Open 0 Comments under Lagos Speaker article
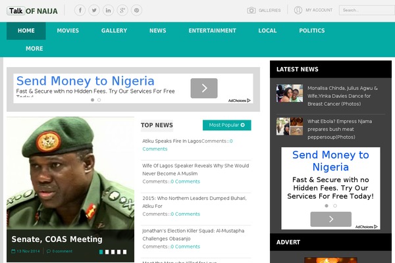This screenshot has height=263, width=395. pos(186,181)
